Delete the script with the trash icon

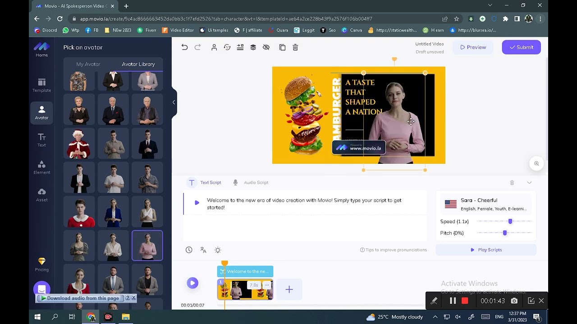pos(512,183)
